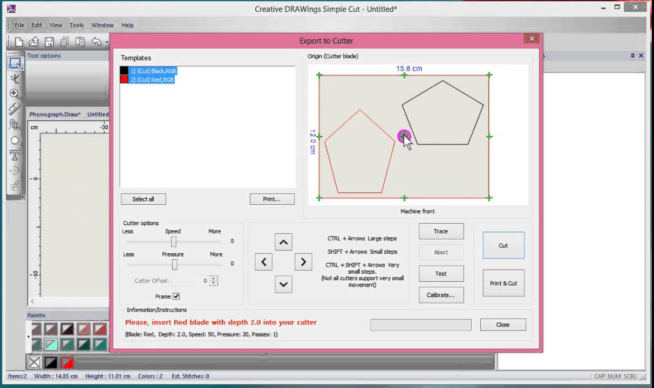
Task: Select the ruler measure tool
Action: (15, 109)
